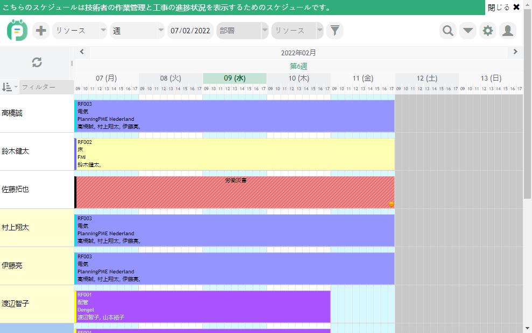Select the 07 (月) day header
The image size is (532, 333).
(x=106, y=78)
